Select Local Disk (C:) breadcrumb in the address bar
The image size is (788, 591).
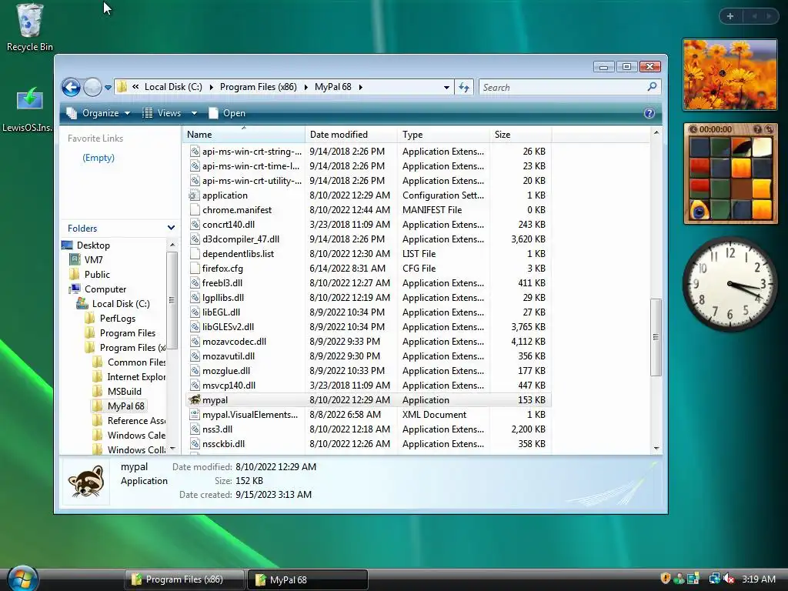pos(173,87)
